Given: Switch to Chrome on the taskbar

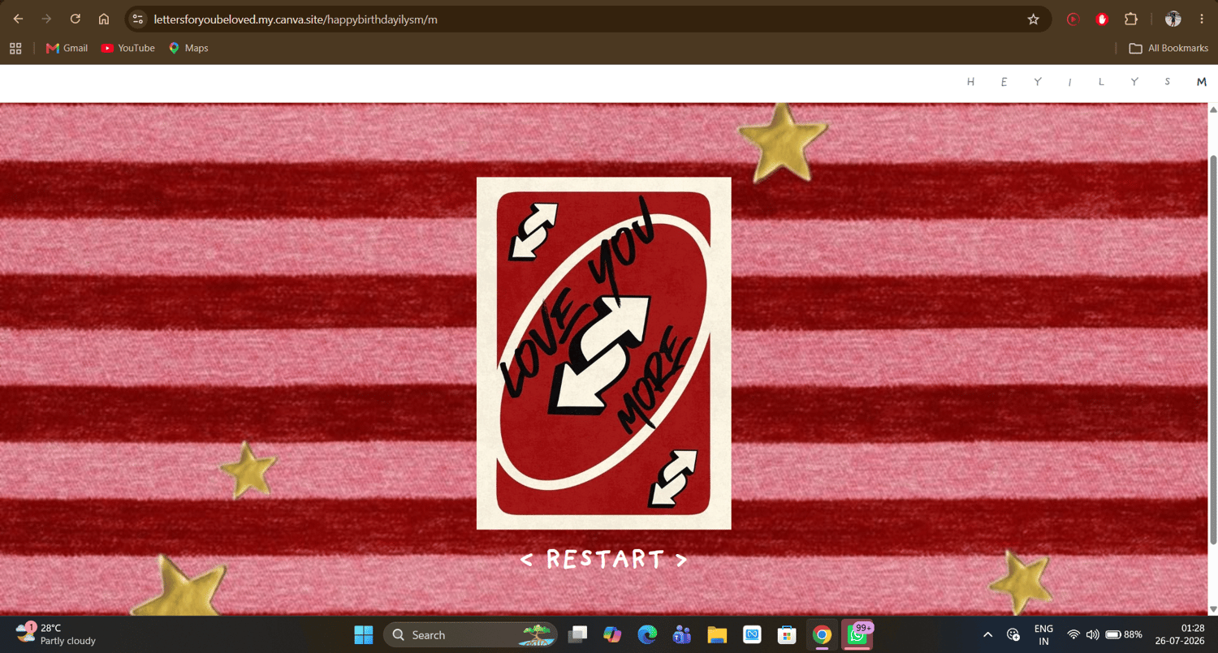Looking at the screenshot, I should pos(823,634).
